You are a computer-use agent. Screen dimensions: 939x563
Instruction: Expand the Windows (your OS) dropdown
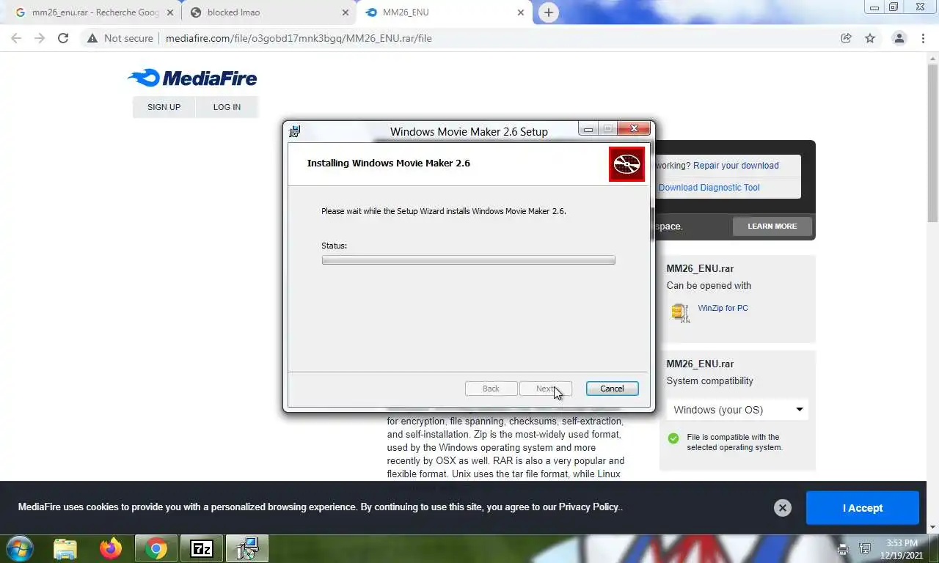(737, 410)
